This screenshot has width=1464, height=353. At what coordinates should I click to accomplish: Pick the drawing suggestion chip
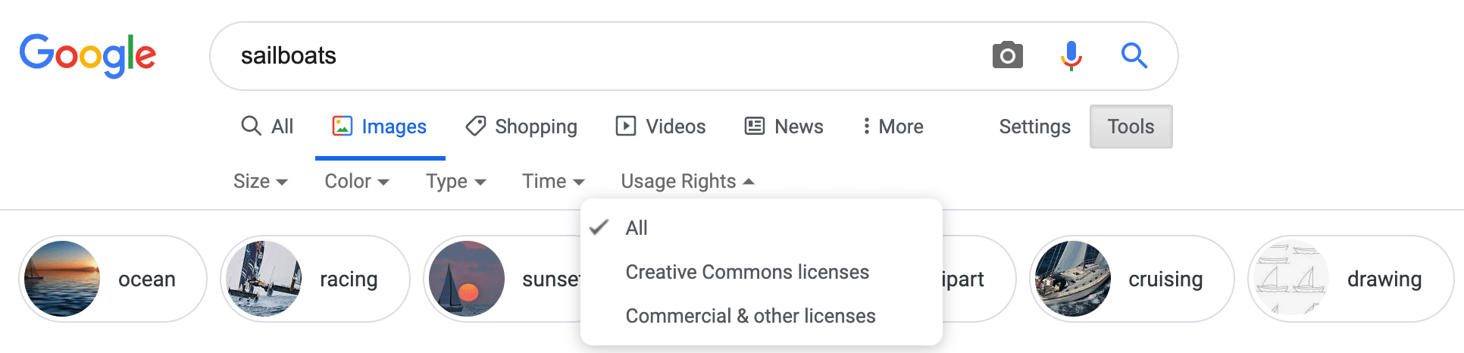(1350, 279)
